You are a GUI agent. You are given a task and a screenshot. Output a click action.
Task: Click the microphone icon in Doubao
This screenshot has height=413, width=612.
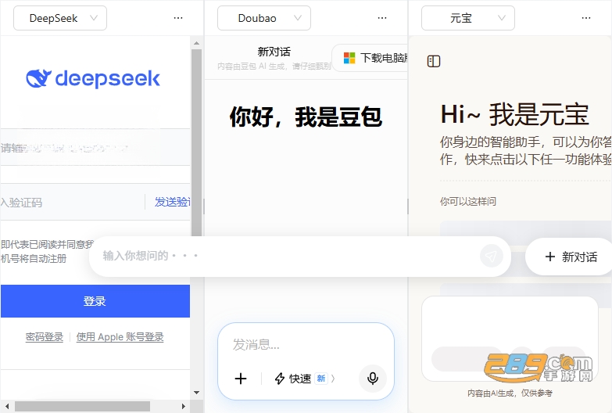(373, 379)
